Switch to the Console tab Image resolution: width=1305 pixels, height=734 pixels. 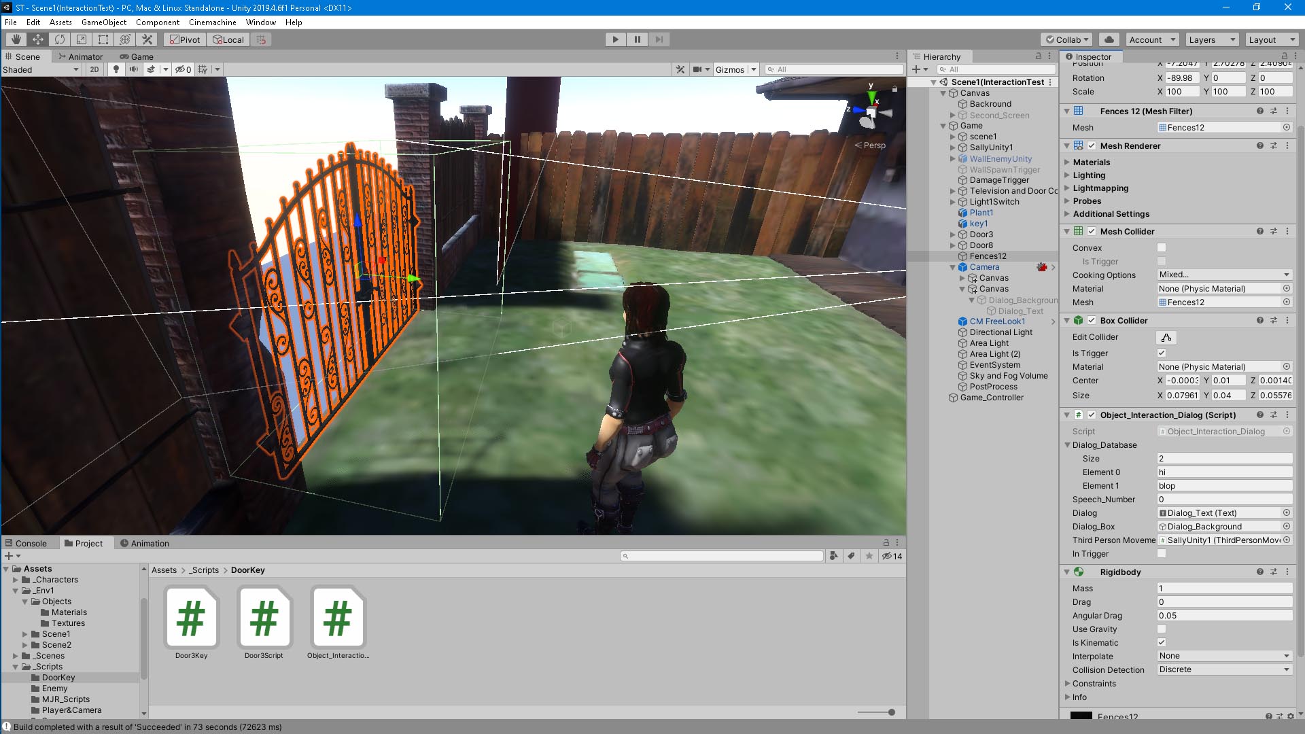26,544
